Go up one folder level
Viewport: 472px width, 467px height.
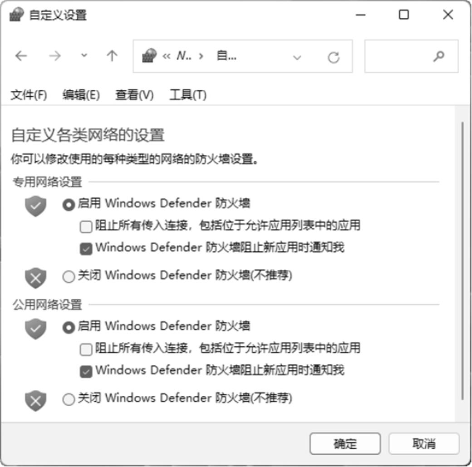[x=112, y=56]
